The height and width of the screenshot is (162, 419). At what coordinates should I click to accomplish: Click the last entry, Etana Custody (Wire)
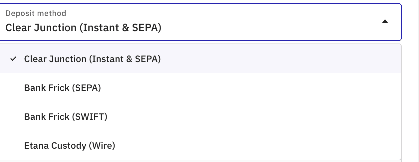click(69, 145)
